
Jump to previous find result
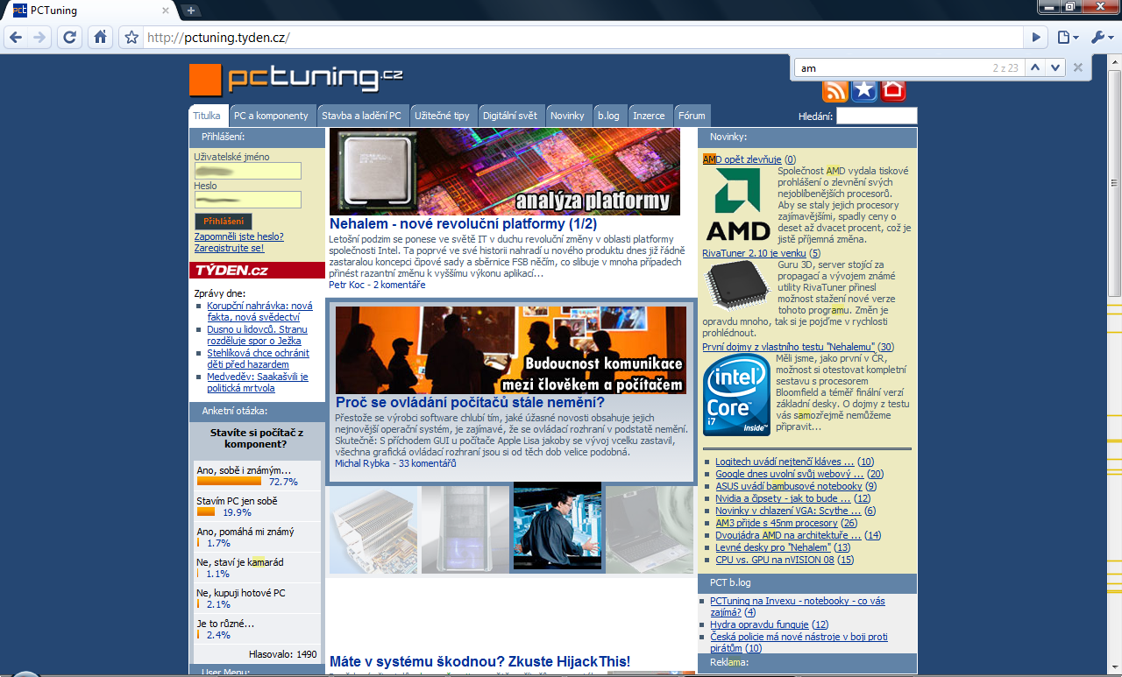(1035, 67)
